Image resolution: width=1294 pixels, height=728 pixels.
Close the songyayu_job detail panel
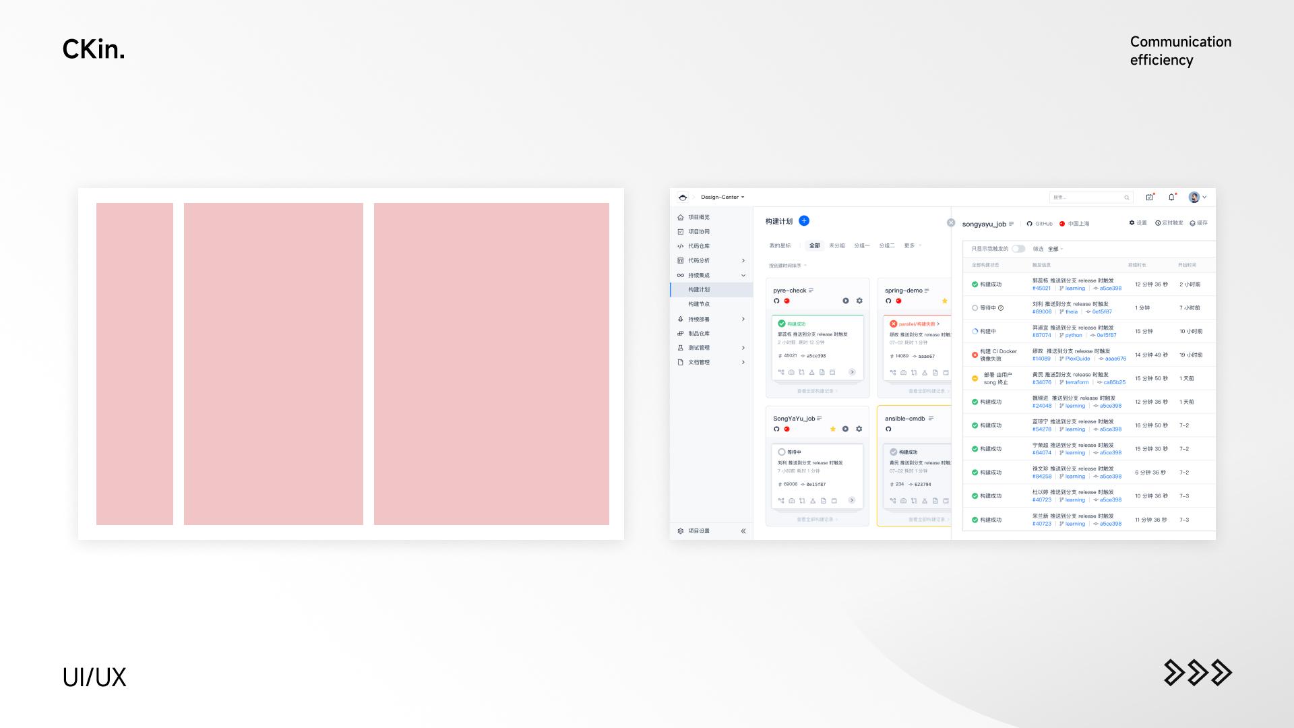pos(951,222)
